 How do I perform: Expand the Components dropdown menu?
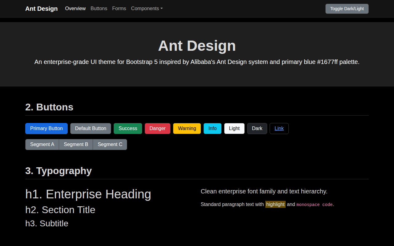(147, 9)
